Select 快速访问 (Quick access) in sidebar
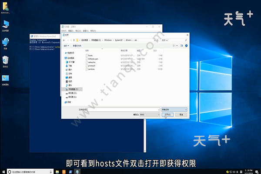 coord(70,53)
